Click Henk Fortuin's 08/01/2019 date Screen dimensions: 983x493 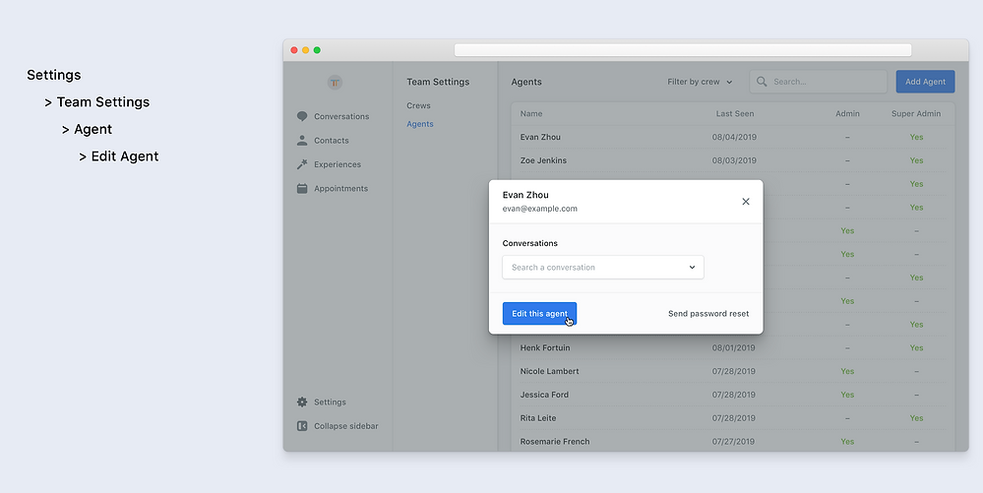(x=734, y=347)
